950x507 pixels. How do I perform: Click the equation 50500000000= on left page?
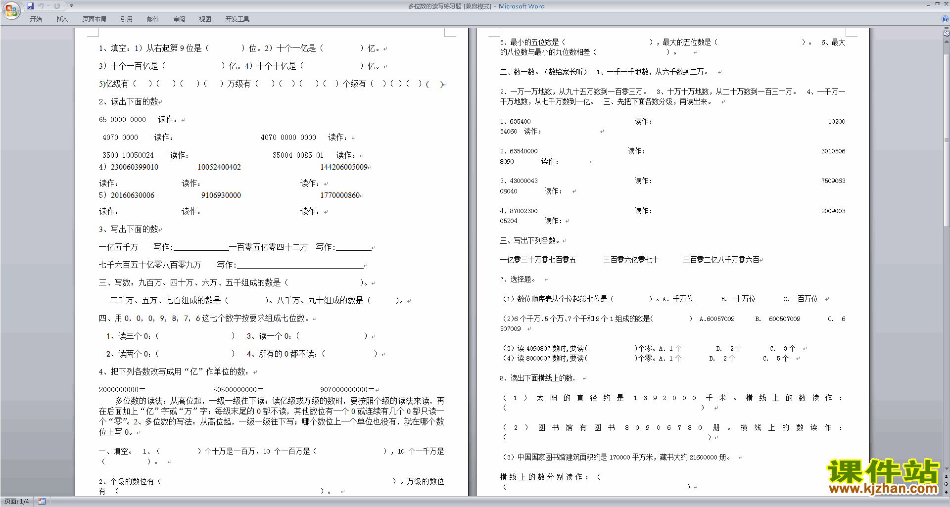[x=238, y=390]
